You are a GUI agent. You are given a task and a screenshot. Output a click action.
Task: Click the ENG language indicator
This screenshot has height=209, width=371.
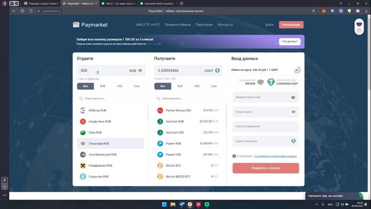point(330,204)
